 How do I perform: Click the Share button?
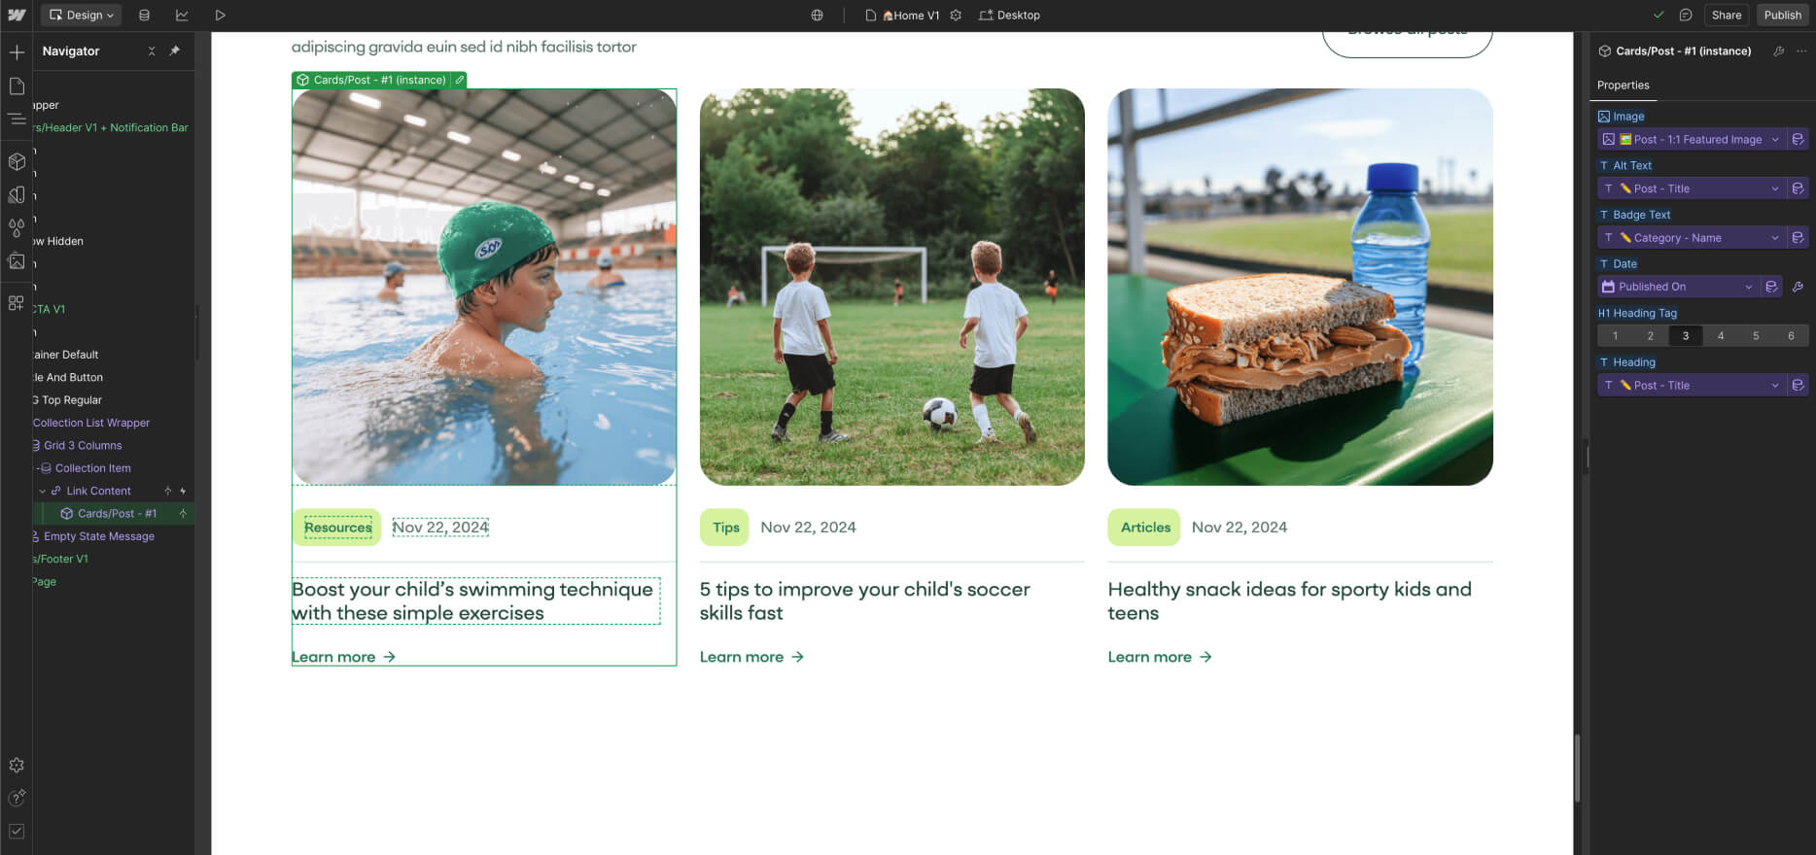coord(1726,16)
